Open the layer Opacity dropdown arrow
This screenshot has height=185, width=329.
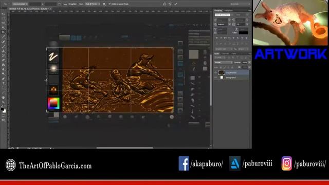tap(249, 63)
